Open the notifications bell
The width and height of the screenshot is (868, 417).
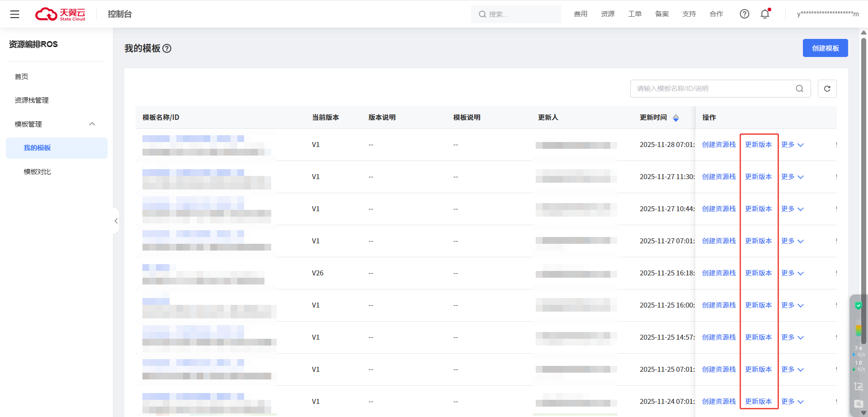(765, 14)
